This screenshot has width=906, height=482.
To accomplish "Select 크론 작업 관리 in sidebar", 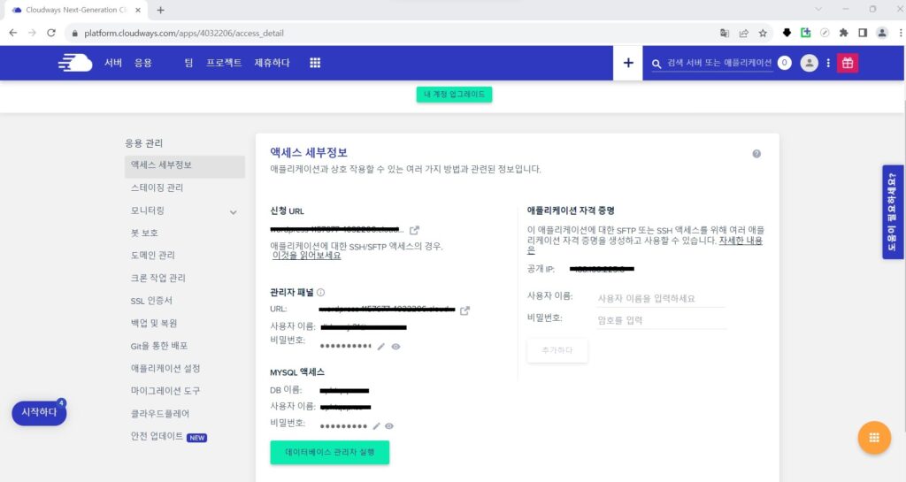I will click(157, 278).
